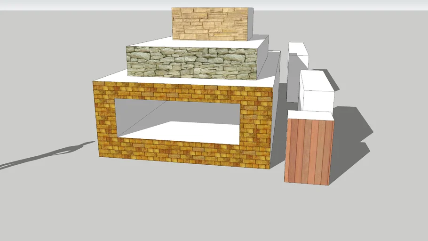Click the tan sandstone block on top
Viewport: 428px width, 241px height.
point(209,24)
